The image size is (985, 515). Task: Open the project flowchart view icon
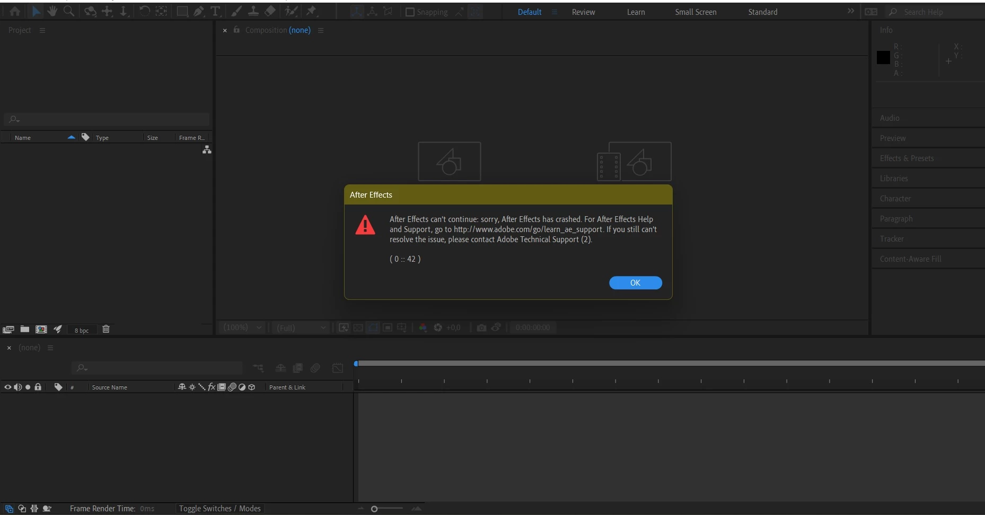click(x=207, y=150)
